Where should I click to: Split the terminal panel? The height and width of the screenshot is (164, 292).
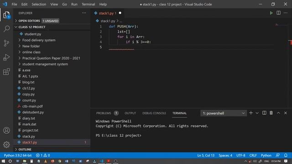(264, 113)
